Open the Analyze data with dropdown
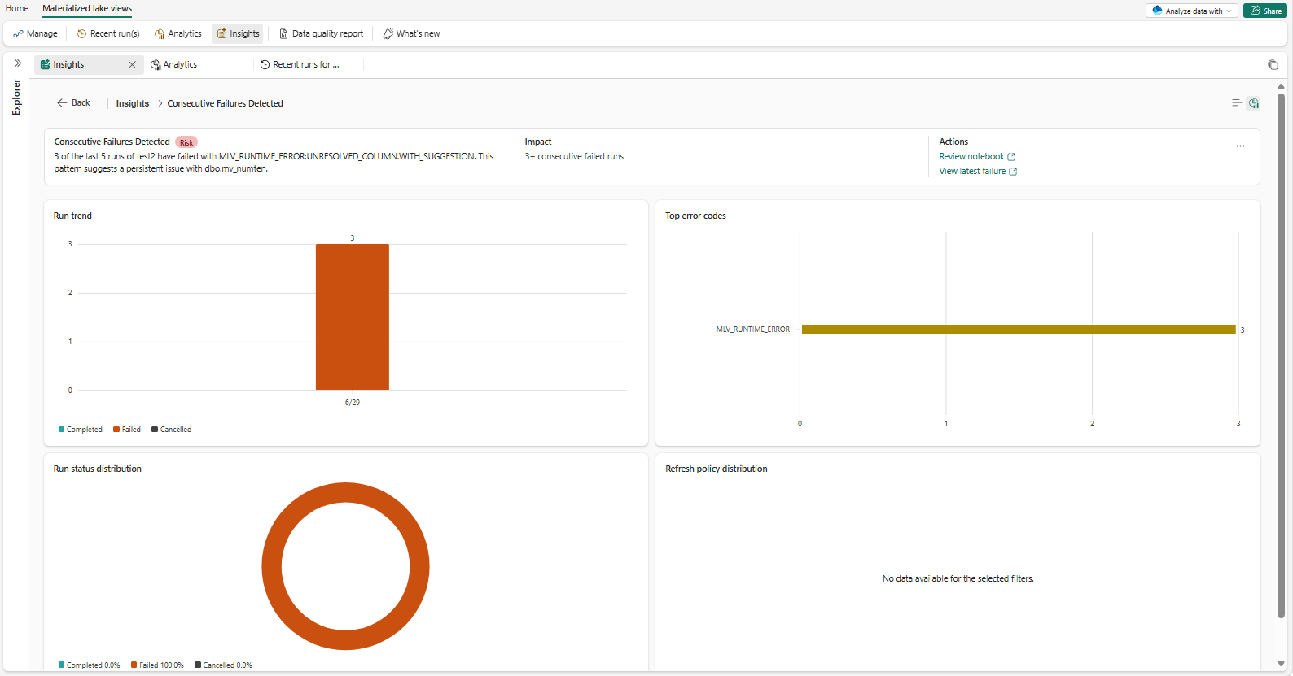The image size is (1293, 676). [1192, 11]
